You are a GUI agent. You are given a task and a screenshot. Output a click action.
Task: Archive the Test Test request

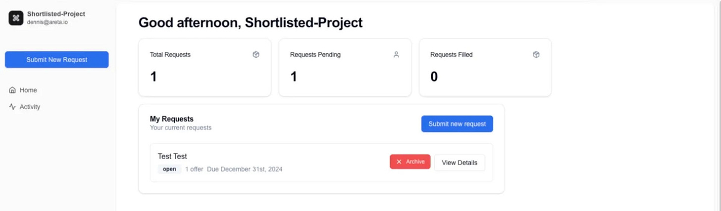tap(410, 162)
